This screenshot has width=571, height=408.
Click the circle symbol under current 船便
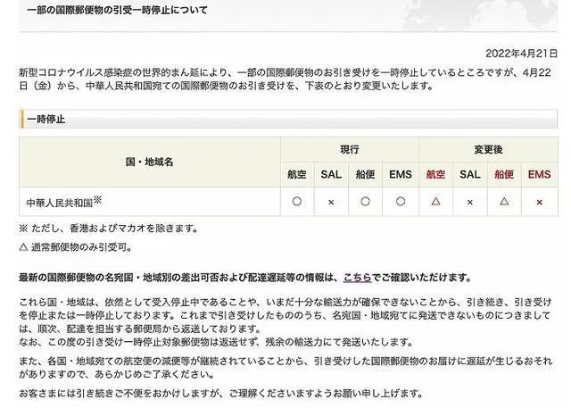tap(366, 203)
